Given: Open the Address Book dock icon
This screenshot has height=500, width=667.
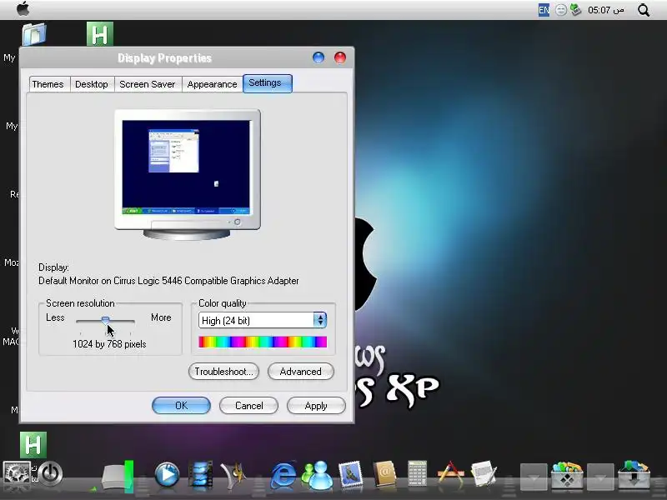Looking at the screenshot, I should pos(384,473).
